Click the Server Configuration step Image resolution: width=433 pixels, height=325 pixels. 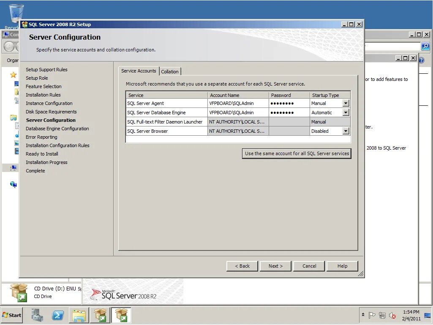(51, 120)
